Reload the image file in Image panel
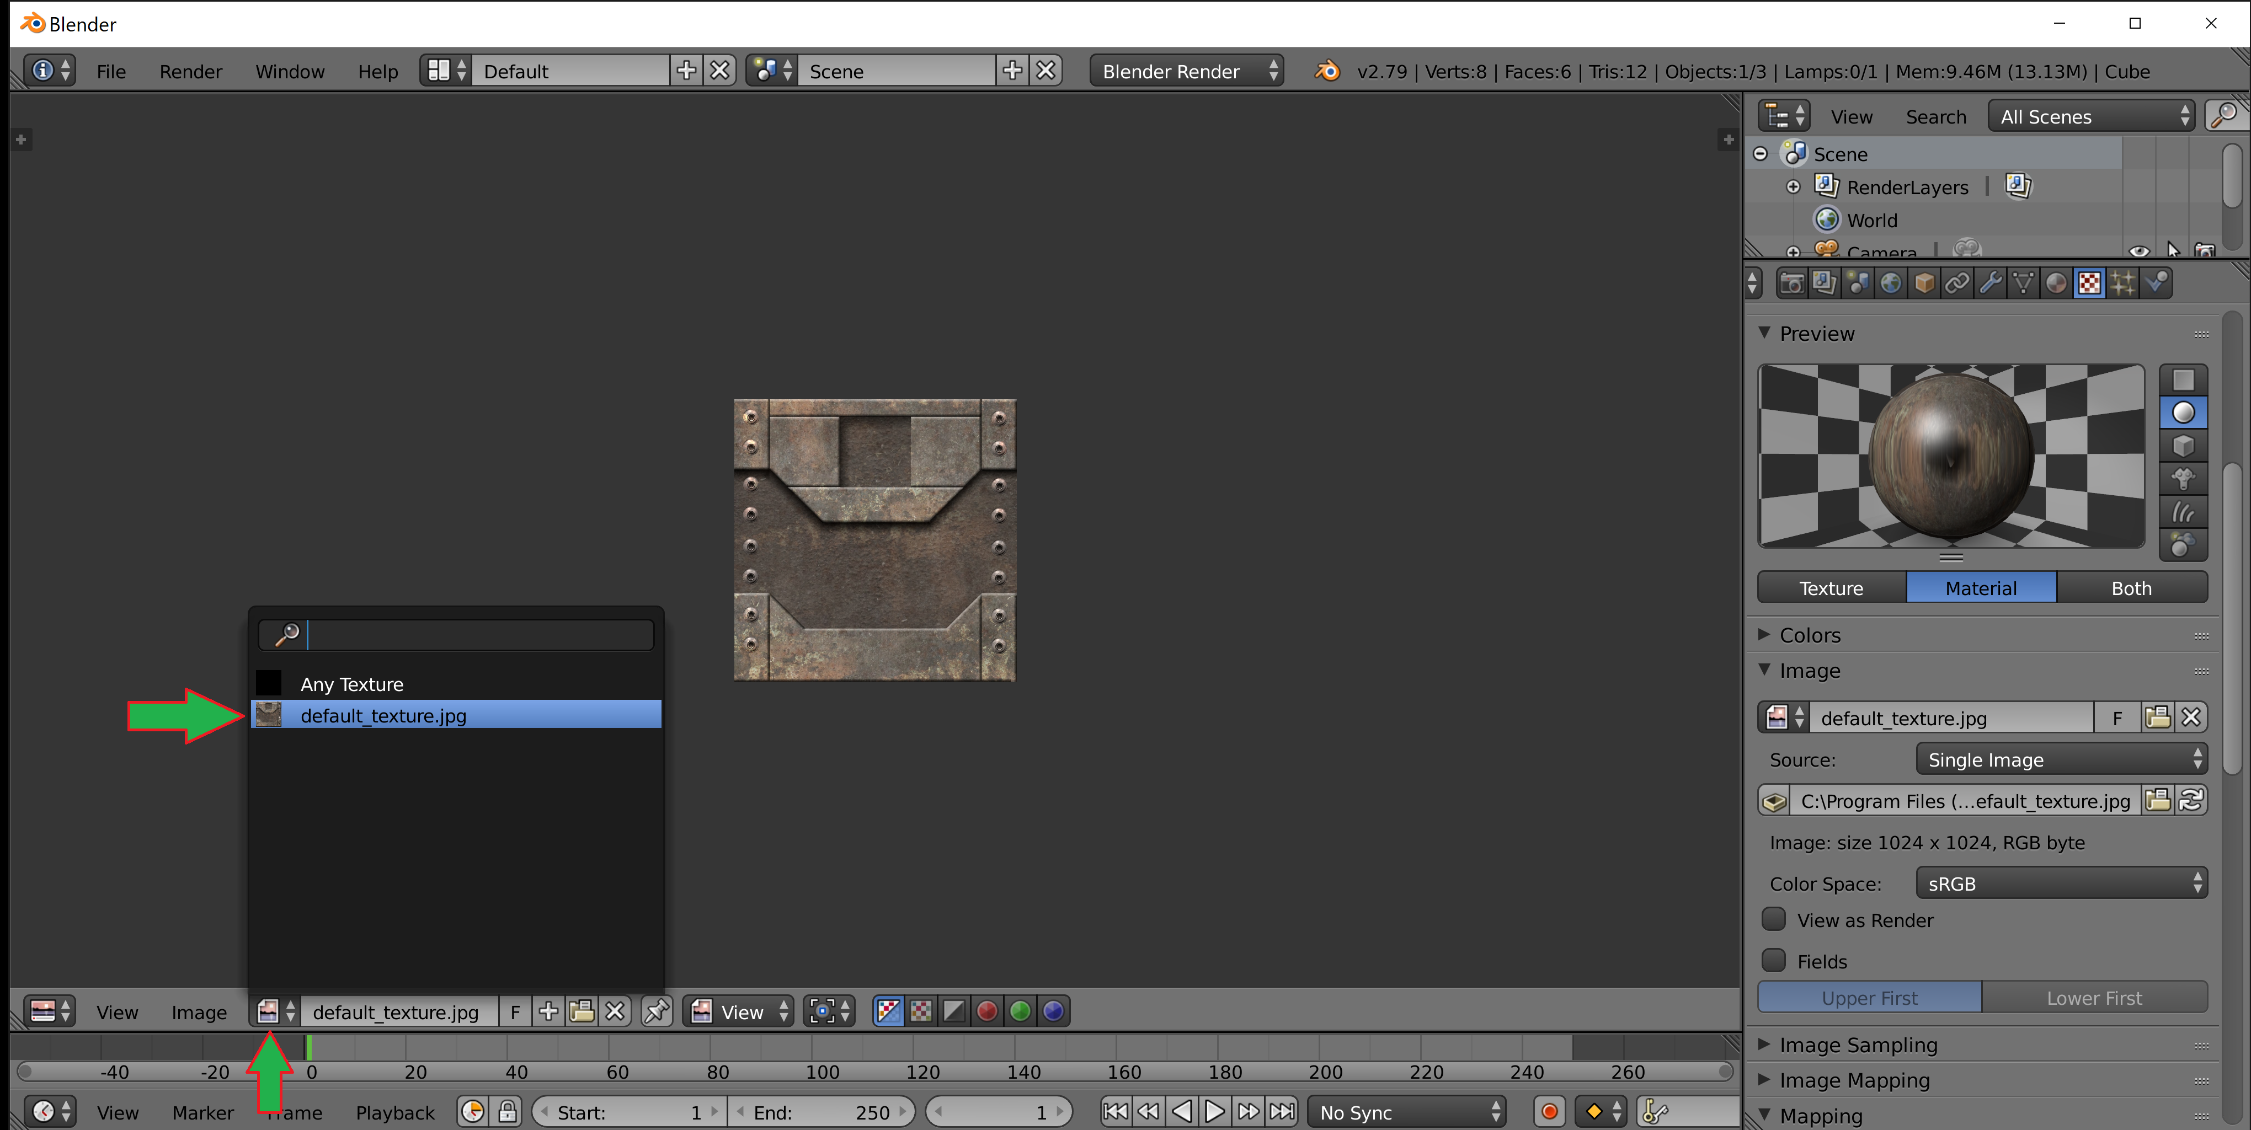Viewport: 2251px width, 1130px height. [2191, 801]
